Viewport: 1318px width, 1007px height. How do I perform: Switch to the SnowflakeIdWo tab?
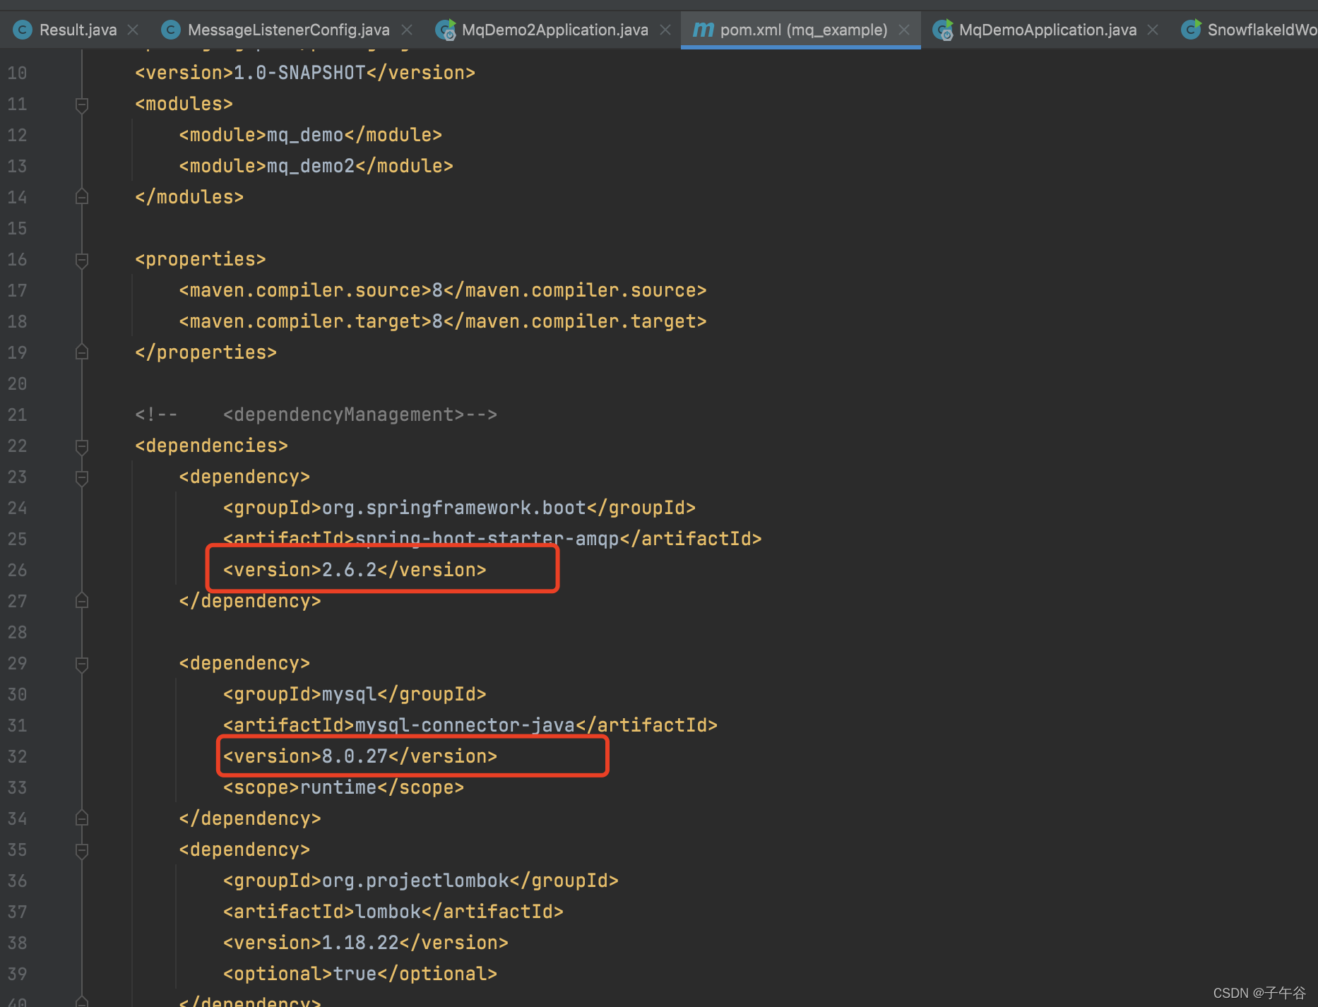(x=1261, y=30)
